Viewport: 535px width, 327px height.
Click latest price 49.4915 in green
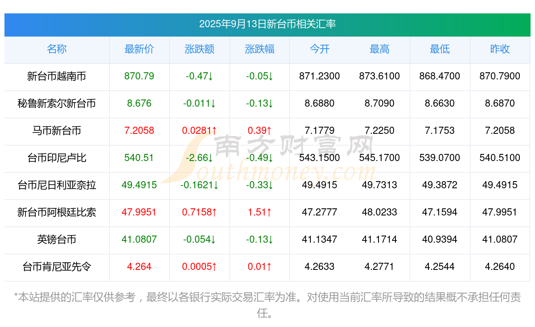pos(140,185)
